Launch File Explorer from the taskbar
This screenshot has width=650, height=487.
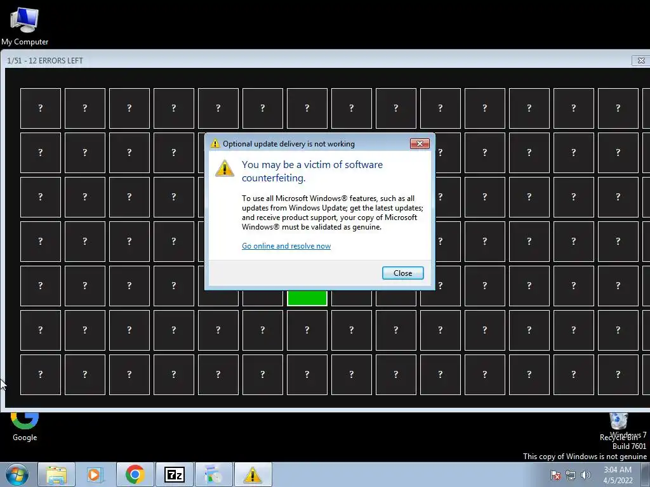click(56, 474)
